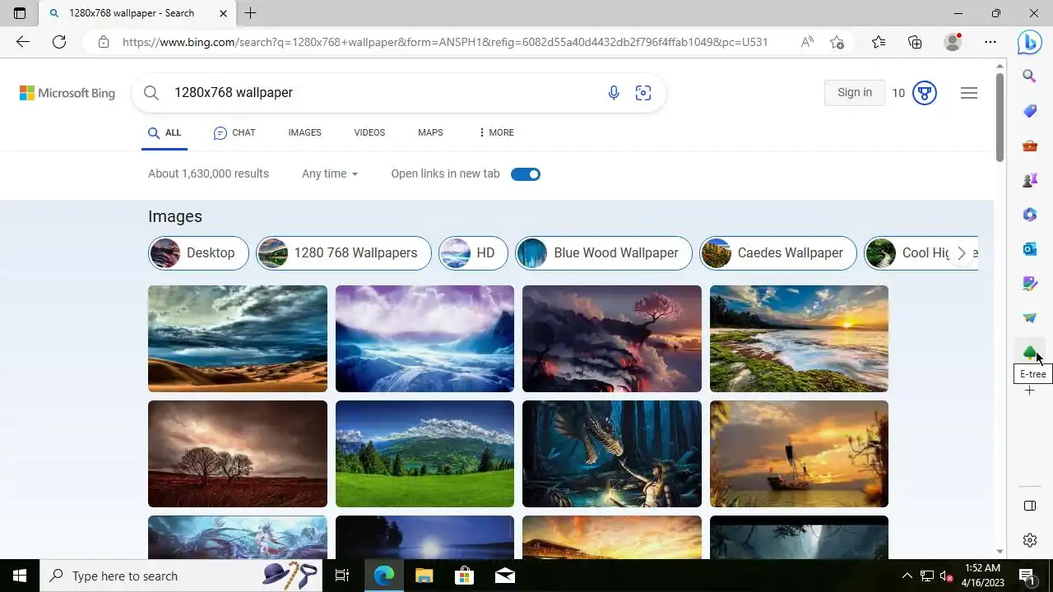Open the Microsoft Rewards medal icon

[x=925, y=93]
